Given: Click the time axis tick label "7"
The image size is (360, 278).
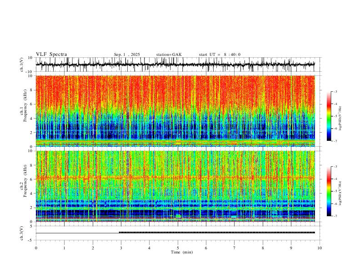Looking at the screenshot, I should [x=235, y=248].
